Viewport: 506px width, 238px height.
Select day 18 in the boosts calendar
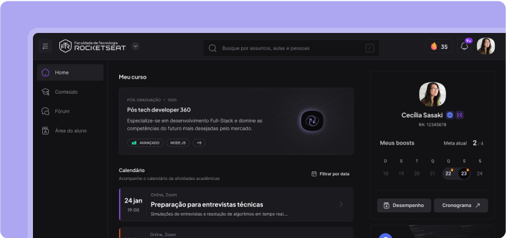385,173
